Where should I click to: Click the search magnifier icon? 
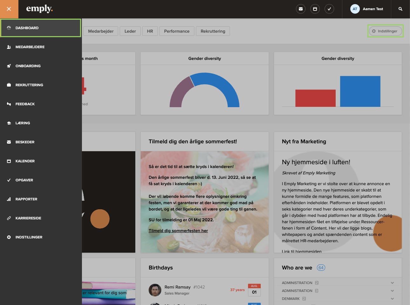400,9
